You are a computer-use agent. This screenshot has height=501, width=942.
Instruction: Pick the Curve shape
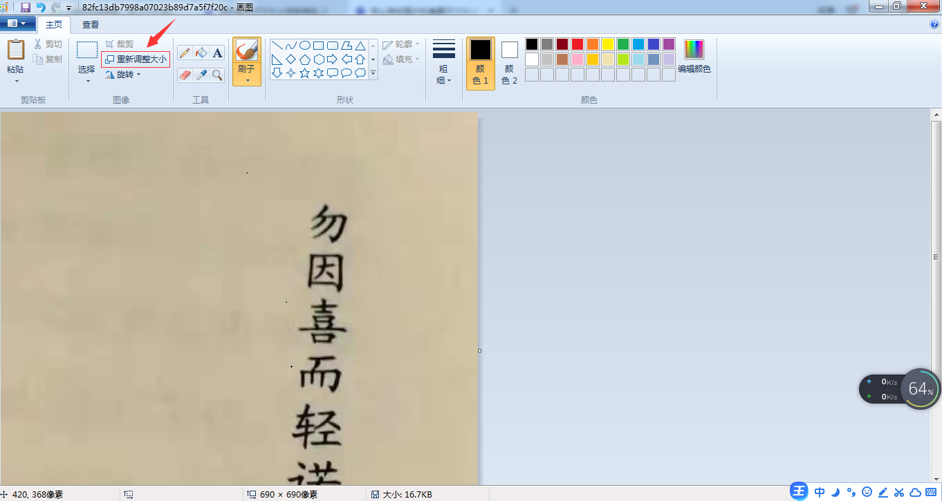[x=290, y=46]
